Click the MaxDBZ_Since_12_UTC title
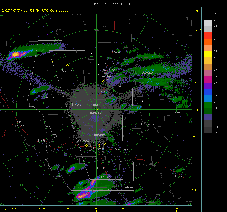The width and height of the screenshot is (227, 212). (113, 4)
